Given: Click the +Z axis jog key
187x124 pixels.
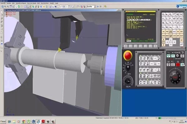Looking at the screenshot, I should pos(159,64).
